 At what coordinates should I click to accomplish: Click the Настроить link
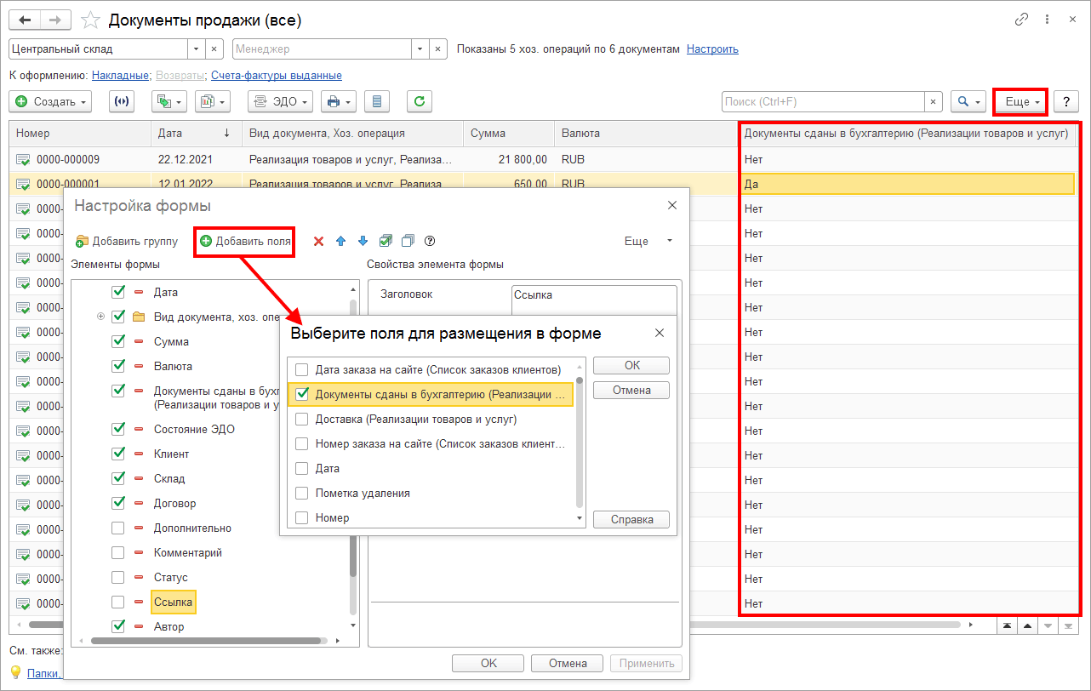[x=712, y=49]
